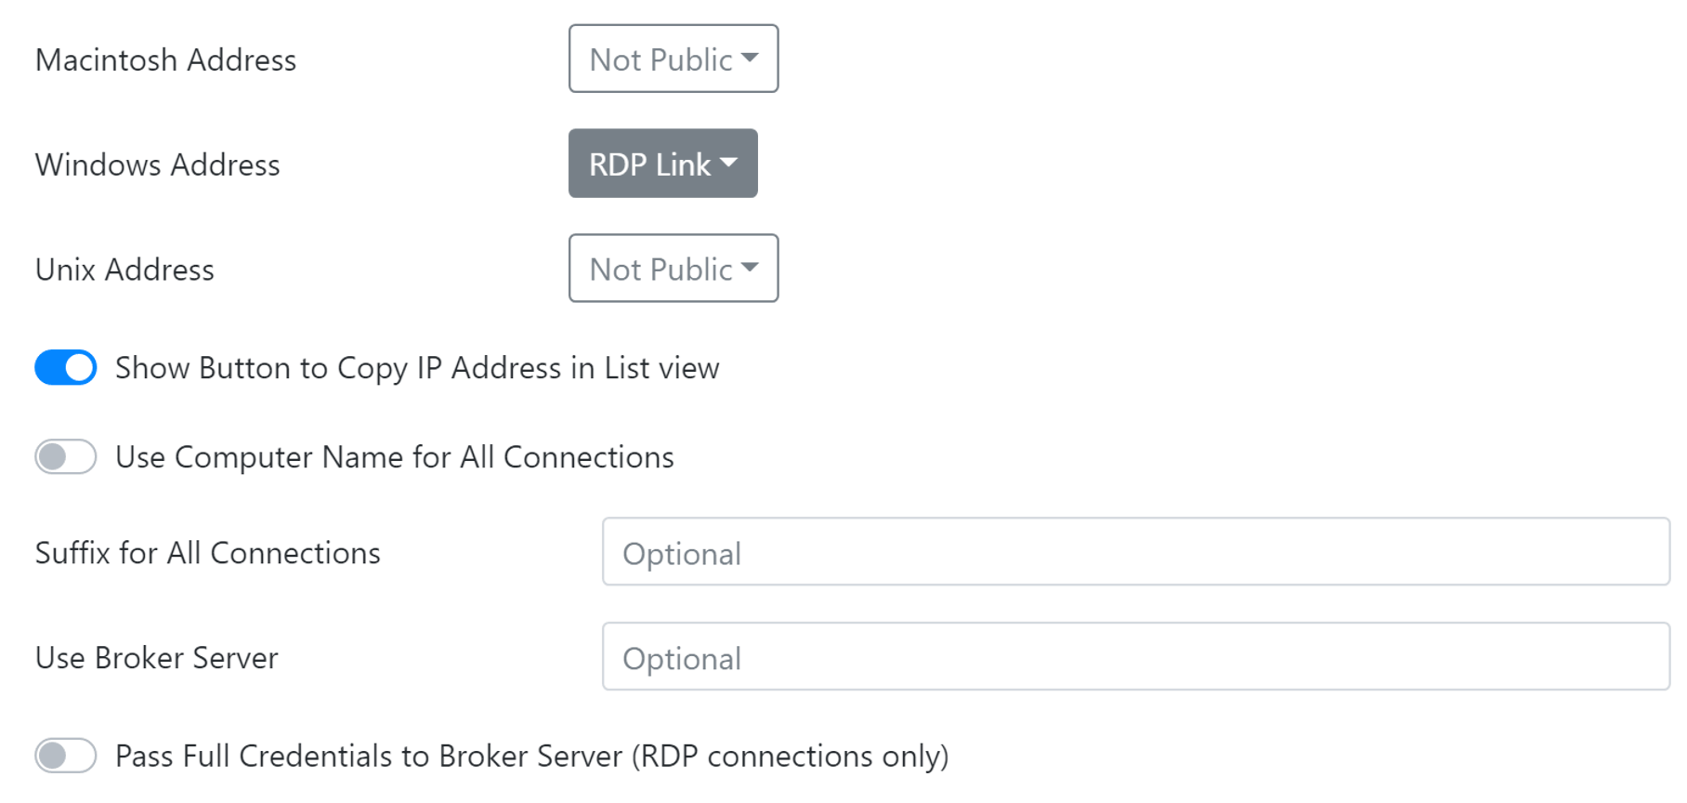The width and height of the screenshot is (1687, 803).
Task: Enable Pass Full Credentials to Broker Server
Action: (x=64, y=756)
